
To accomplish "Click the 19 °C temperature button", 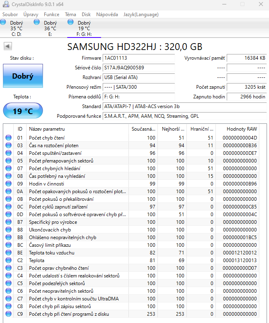I will coord(23,111).
